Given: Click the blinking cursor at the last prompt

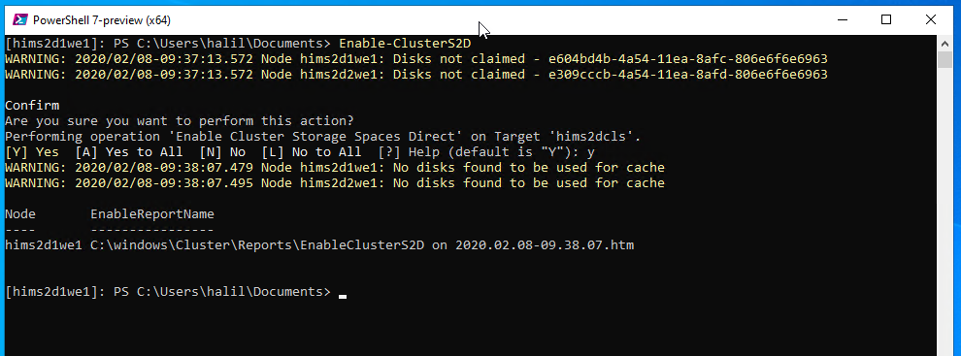Looking at the screenshot, I should click(343, 296).
